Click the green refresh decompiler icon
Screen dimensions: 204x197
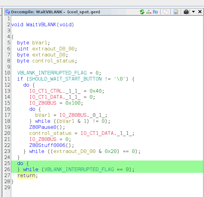click(142, 12)
